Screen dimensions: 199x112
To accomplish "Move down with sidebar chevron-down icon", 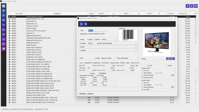I will [4, 34].
